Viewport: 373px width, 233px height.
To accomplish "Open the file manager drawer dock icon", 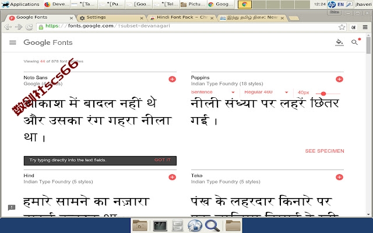I will pos(177,225).
